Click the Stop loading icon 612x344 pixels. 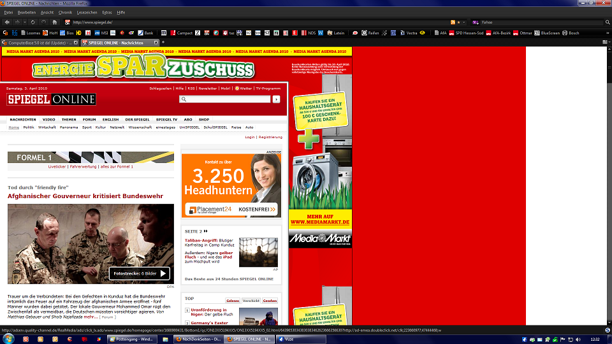point(44,22)
